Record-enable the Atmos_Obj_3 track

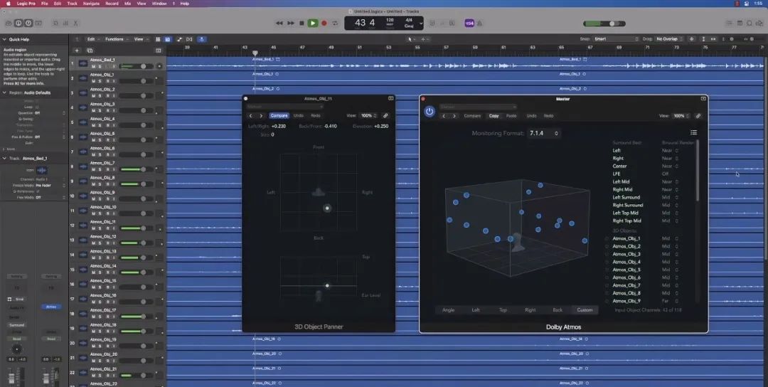107,111
